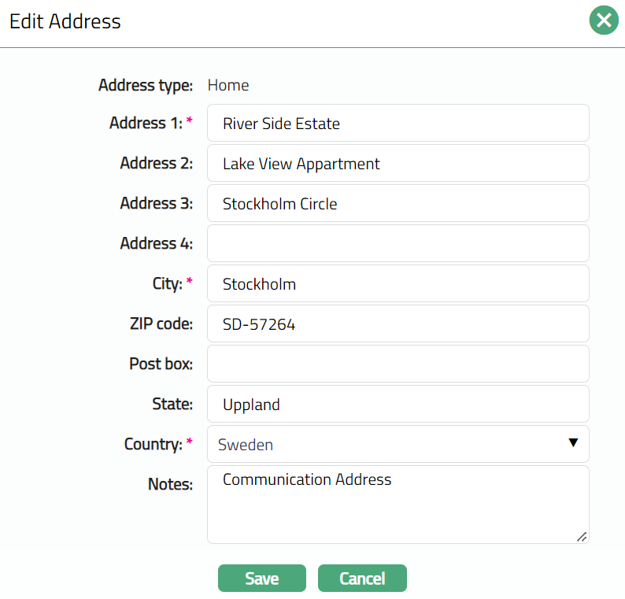The width and height of the screenshot is (625, 599).
Task: Click the Home address type text
Action: point(228,85)
